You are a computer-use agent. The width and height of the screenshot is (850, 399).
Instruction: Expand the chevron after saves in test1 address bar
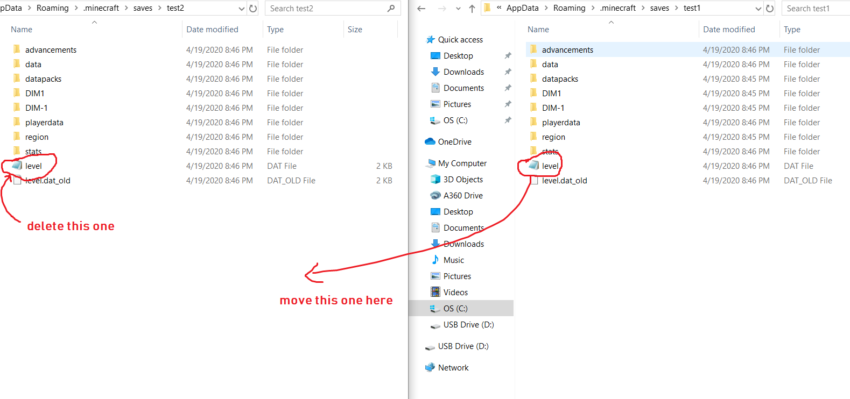677,8
